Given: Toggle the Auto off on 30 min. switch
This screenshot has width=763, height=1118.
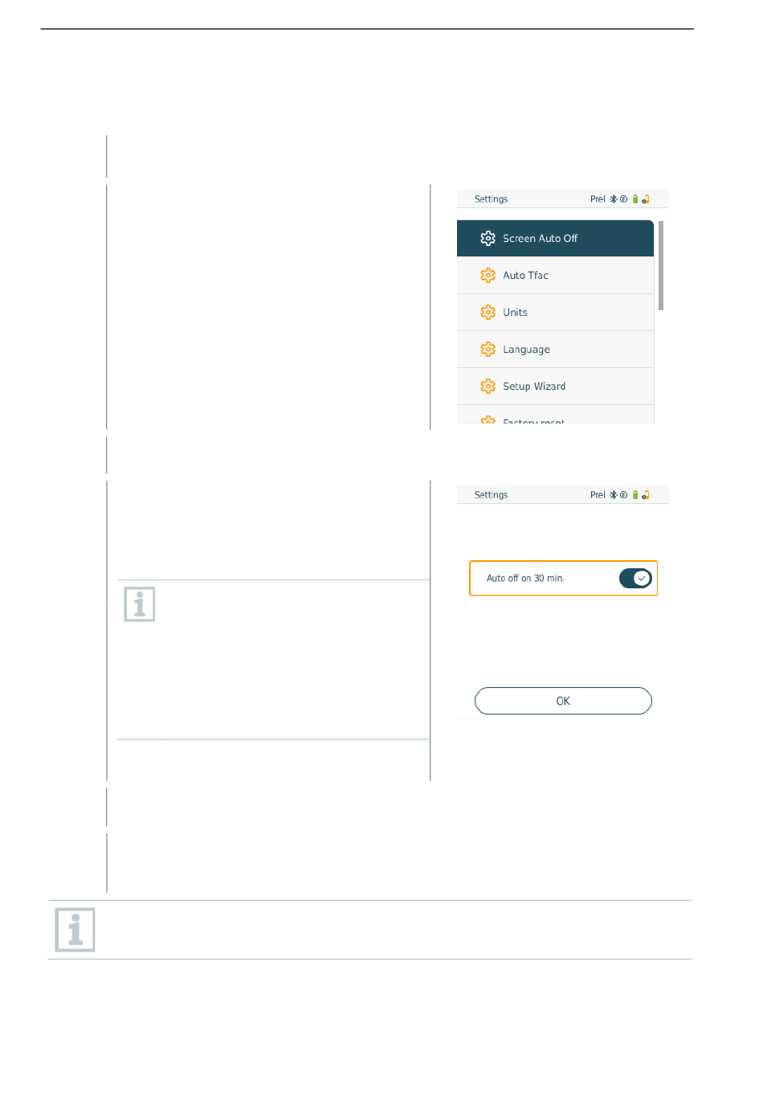Looking at the screenshot, I should click(635, 579).
